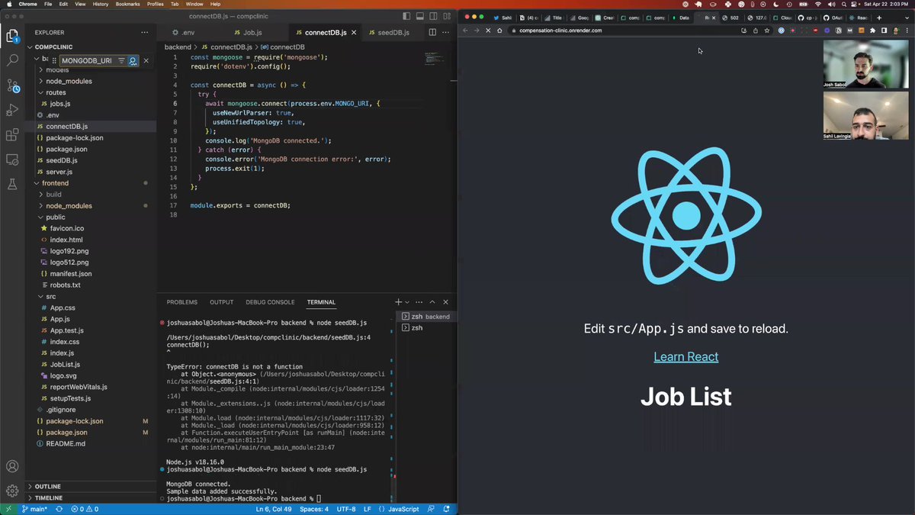Viewport: 915px width, 515px height.
Task: Split the editor right
Action: tap(432, 32)
